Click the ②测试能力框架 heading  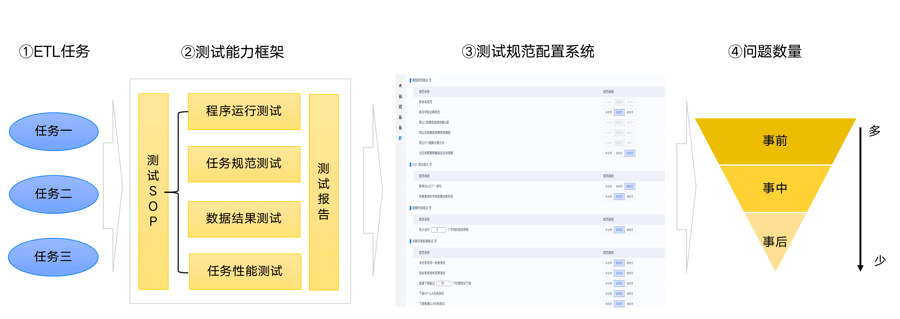[x=232, y=52]
